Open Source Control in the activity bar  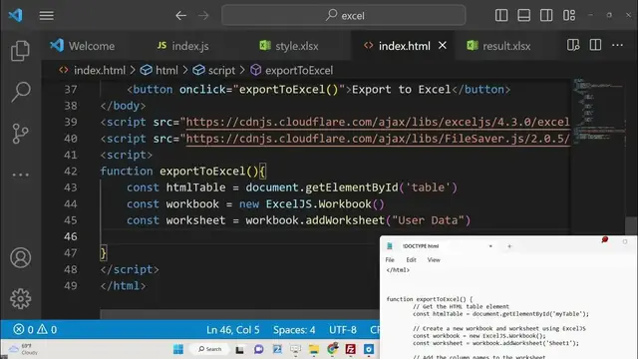point(20,133)
